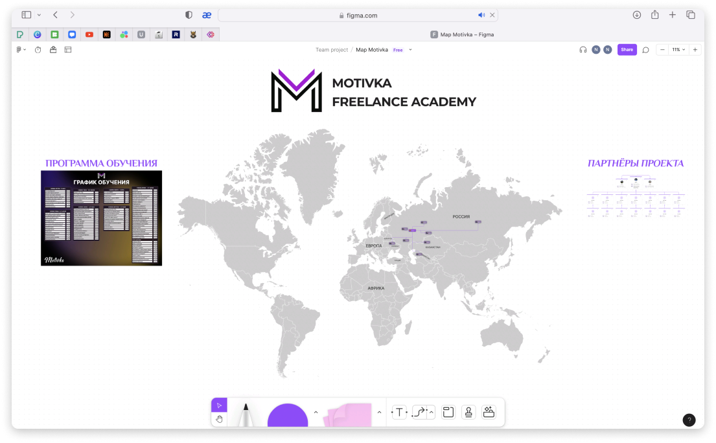
Task: Open the blue chat bubble pinned tab
Action: click(72, 35)
